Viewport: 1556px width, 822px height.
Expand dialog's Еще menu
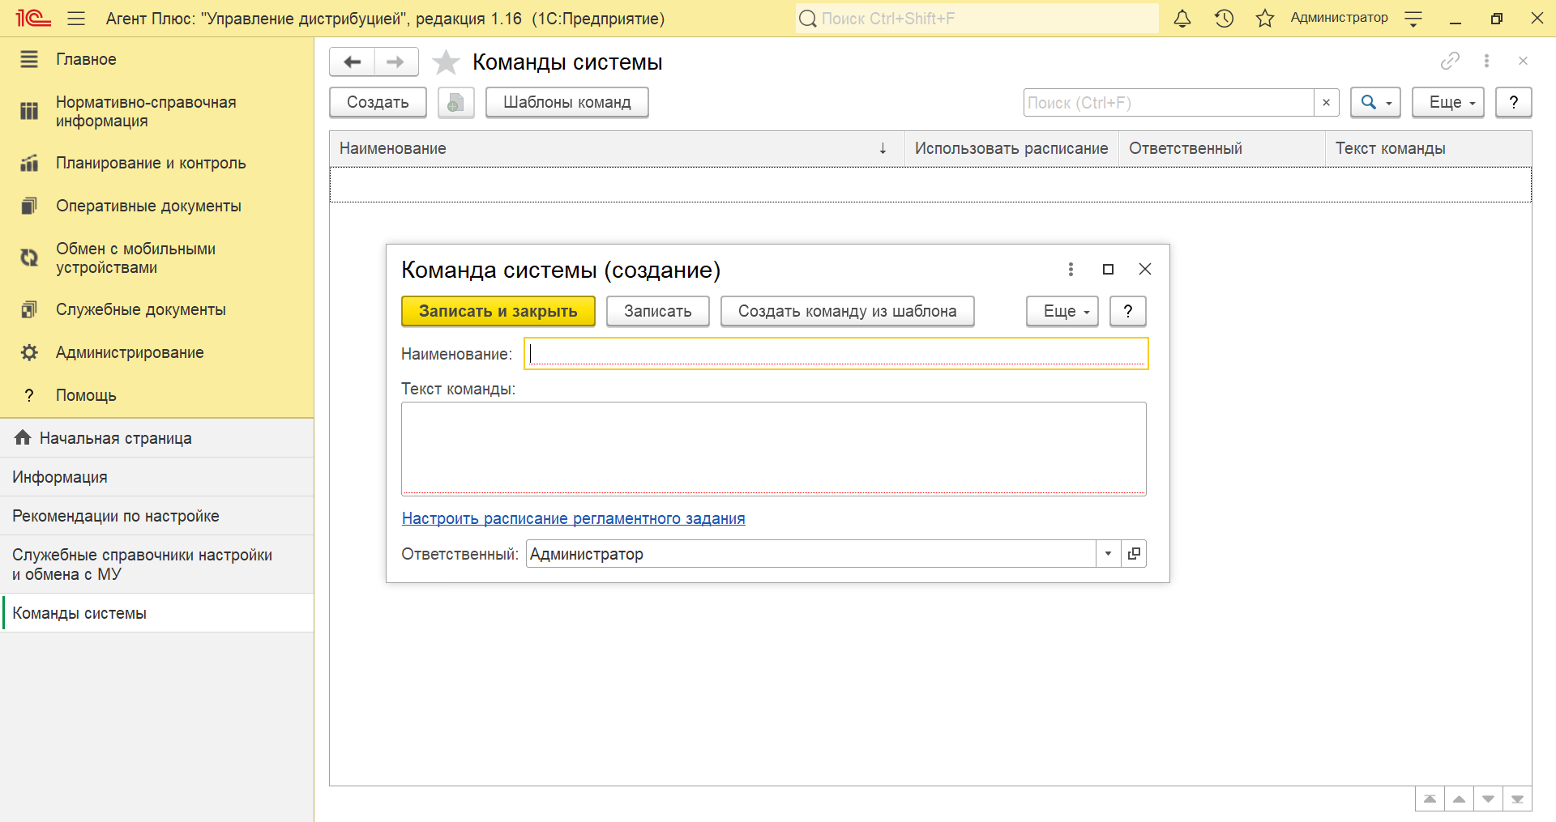(x=1062, y=311)
